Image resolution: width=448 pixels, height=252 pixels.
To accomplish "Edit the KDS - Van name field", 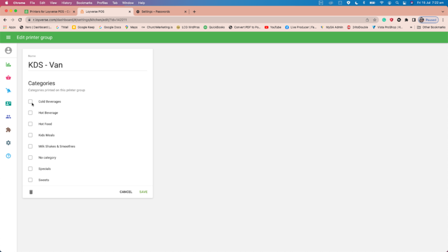I will pyautogui.click(x=88, y=65).
